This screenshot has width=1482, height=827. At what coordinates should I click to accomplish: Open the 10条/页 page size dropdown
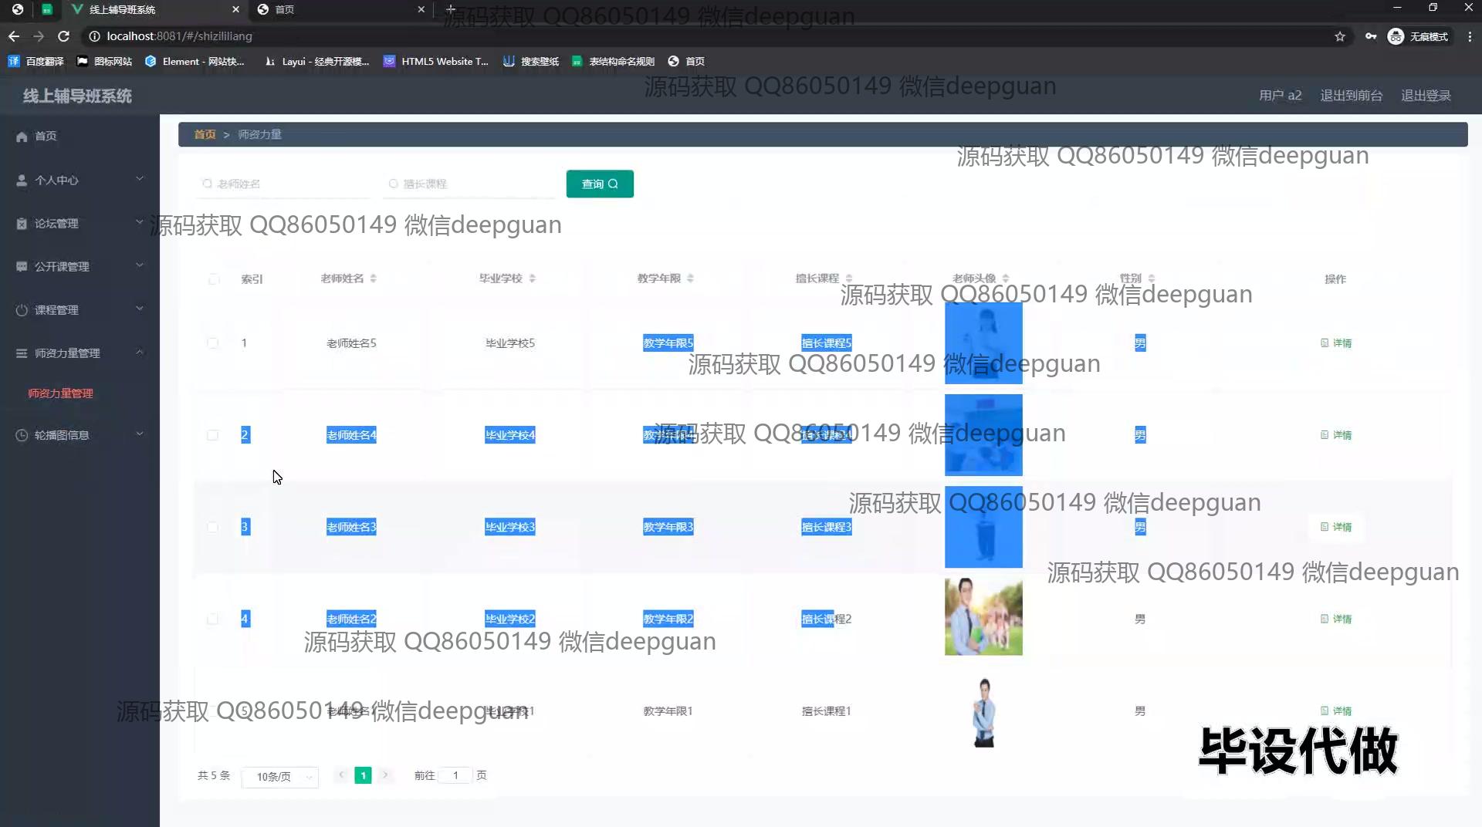coord(280,776)
